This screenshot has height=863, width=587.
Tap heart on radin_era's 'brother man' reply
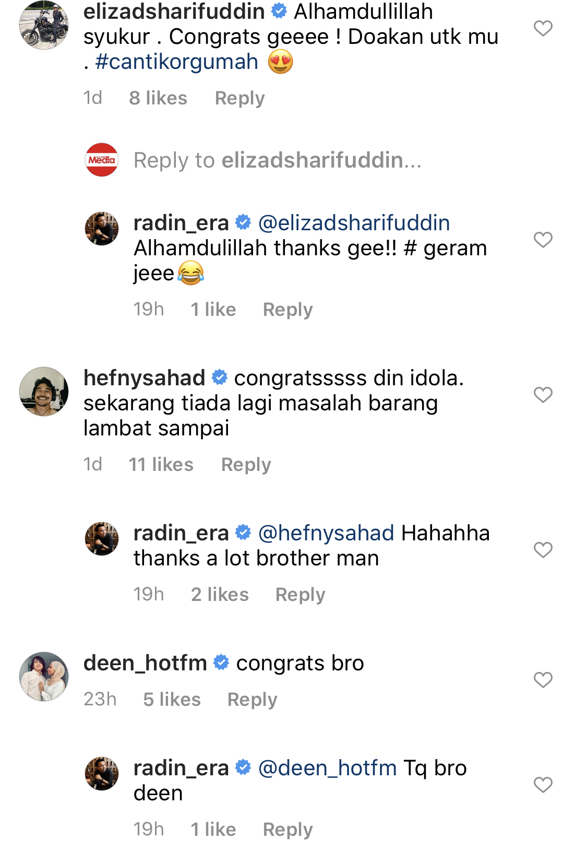tap(543, 550)
